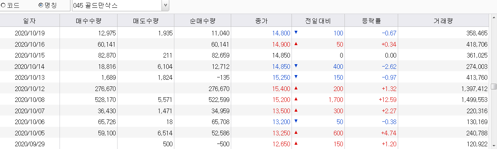497x149 pixels.
Task: Click the 거래량 column header
Action: pos(443,21)
